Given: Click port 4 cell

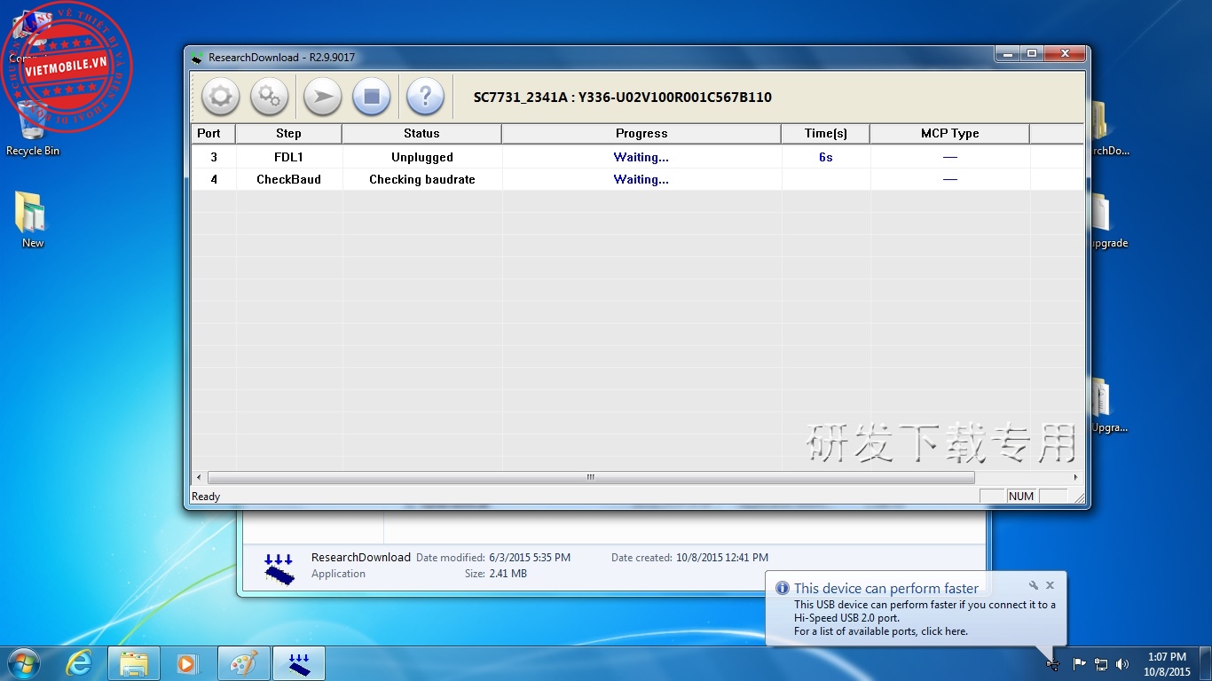Looking at the screenshot, I should (x=213, y=179).
